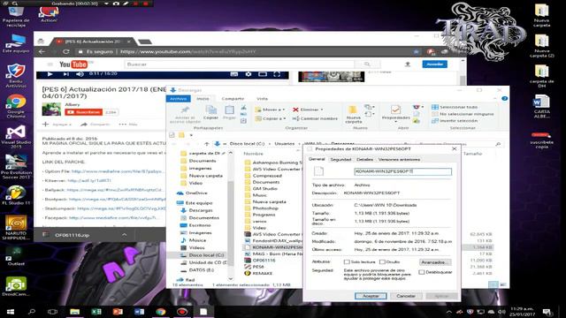The image size is (566, 318).
Task: Click YouTube Buscar search field
Action: point(240,64)
